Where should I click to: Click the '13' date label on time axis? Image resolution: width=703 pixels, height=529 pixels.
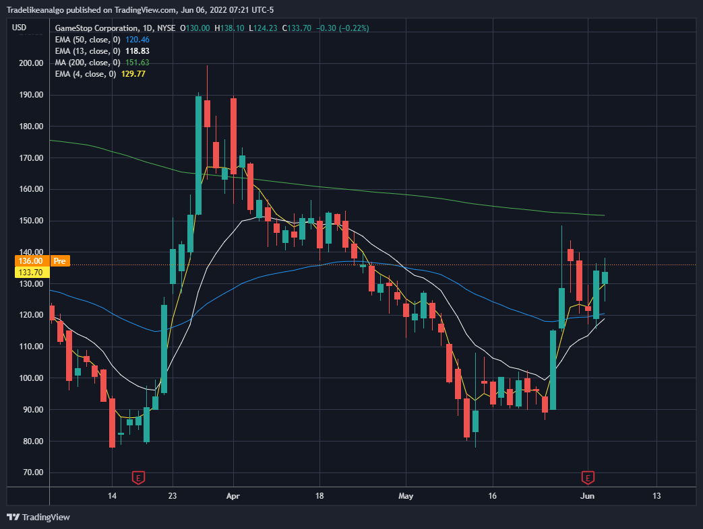(x=656, y=495)
